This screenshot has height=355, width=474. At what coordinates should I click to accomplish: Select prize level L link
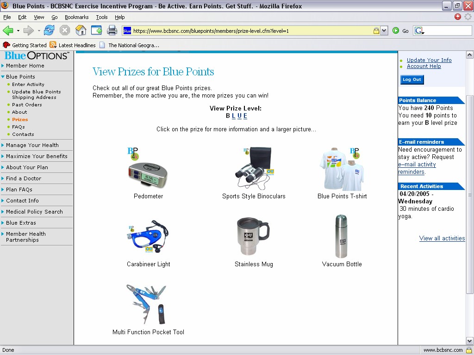pyautogui.click(x=233, y=116)
